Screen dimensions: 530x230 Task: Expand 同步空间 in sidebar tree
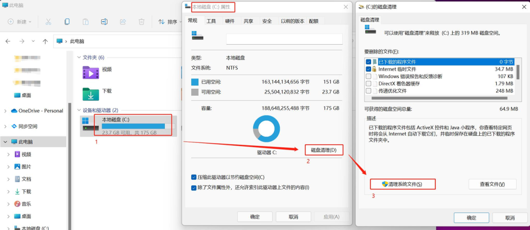click(x=5, y=127)
